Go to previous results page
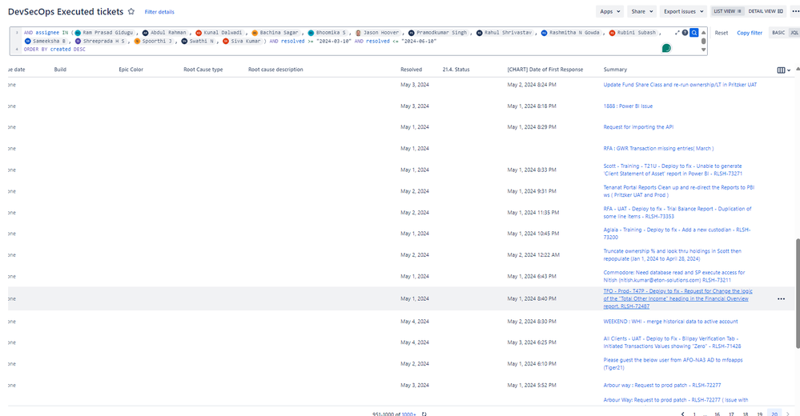Viewport: 800px width, 416px height. [682, 414]
